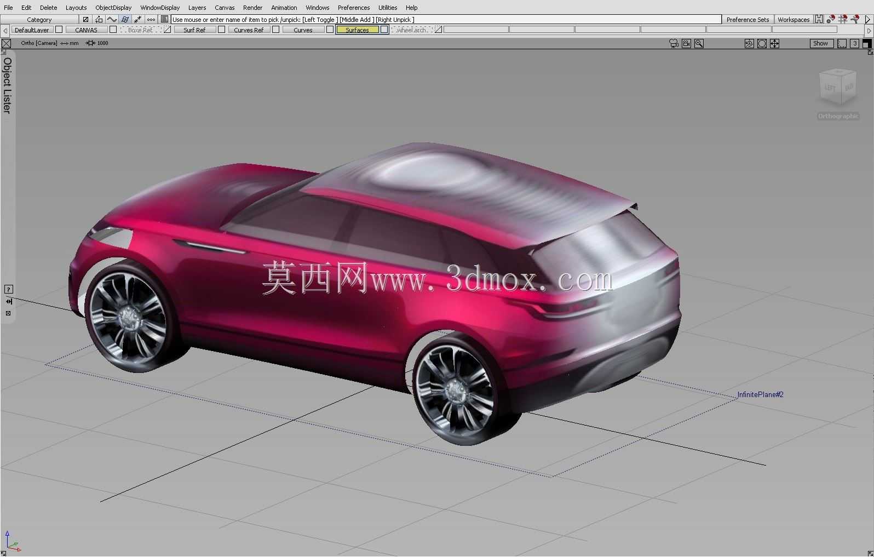
Task: Open the File menu
Action: coord(8,8)
